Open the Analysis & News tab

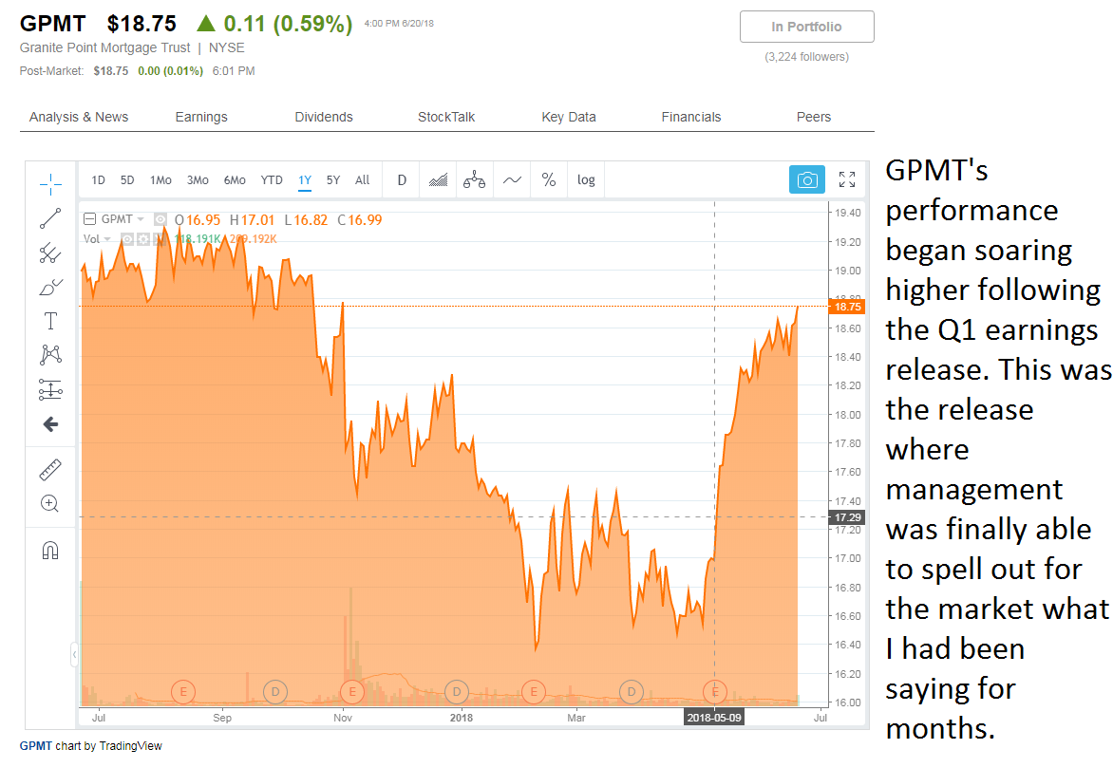(79, 117)
